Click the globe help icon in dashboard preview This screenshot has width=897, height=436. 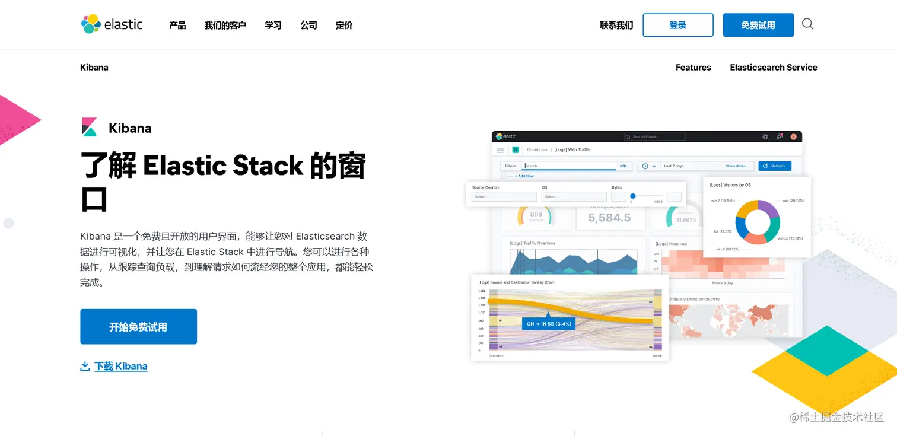coord(765,136)
